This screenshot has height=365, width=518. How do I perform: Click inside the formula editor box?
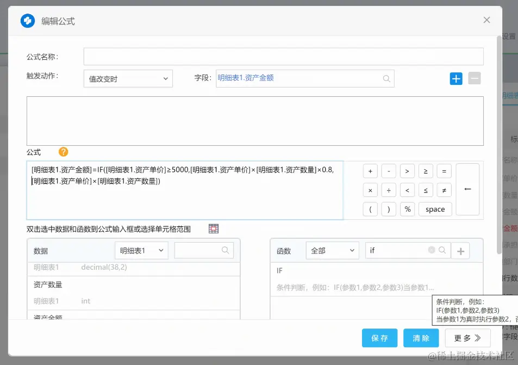[185, 190]
